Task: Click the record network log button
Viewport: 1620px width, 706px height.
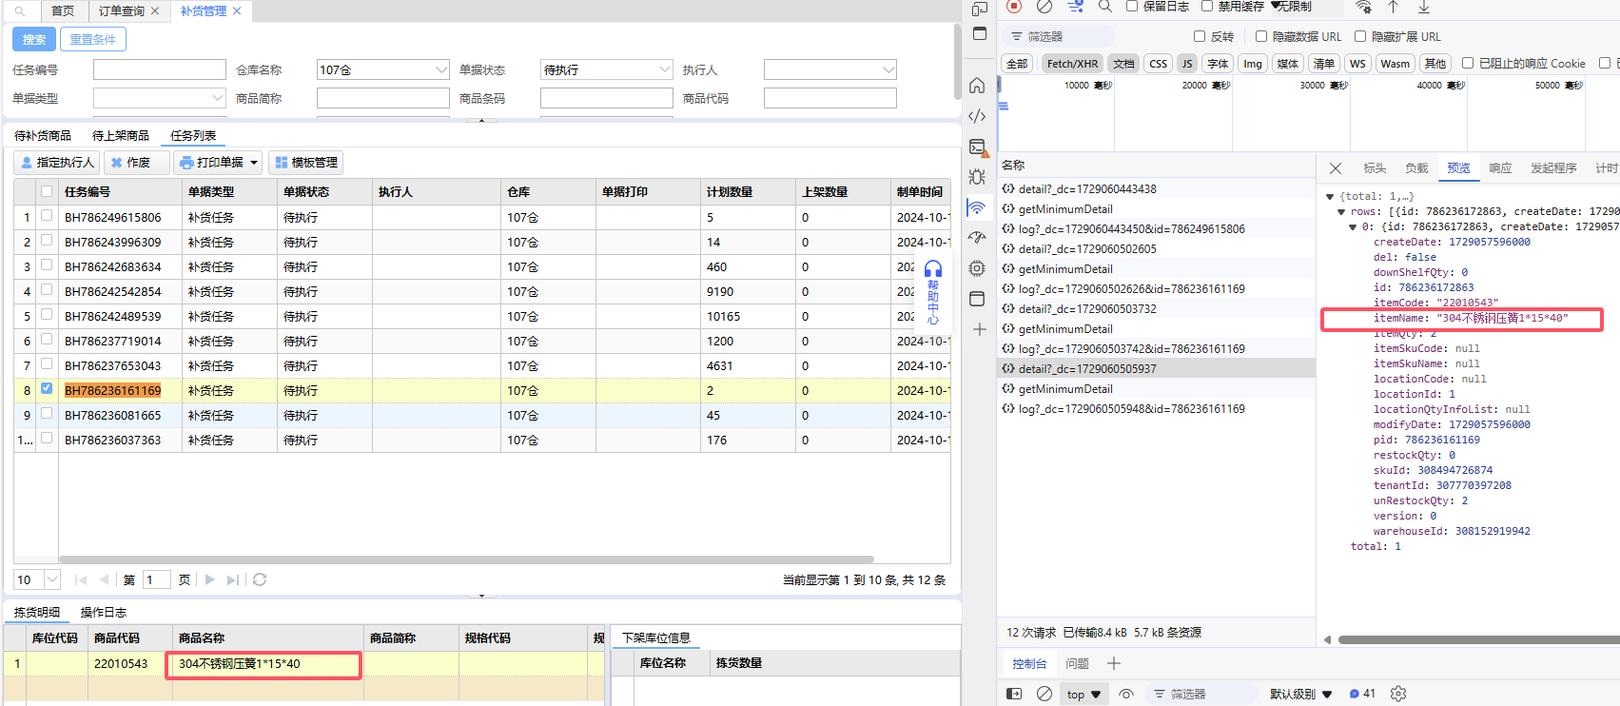Action: (1014, 7)
